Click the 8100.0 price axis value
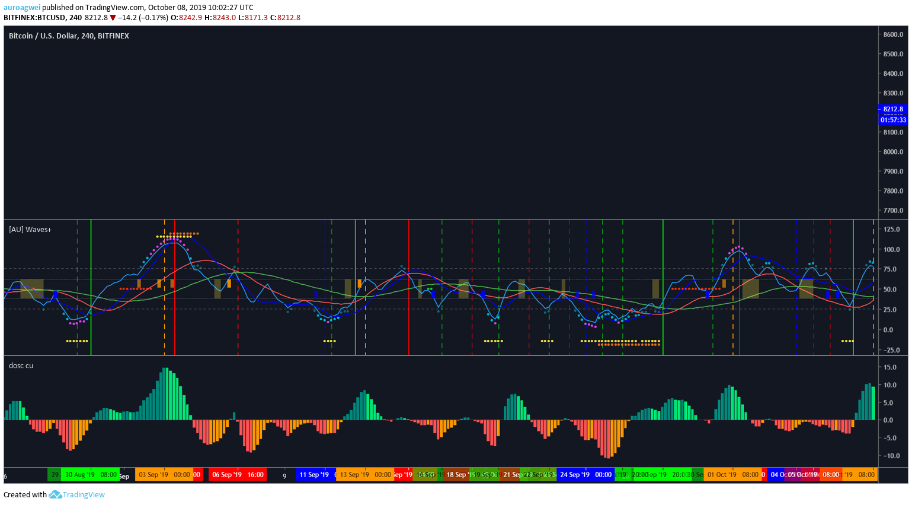Image resolution: width=912 pixels, height=505 pixels. click(x=893, y=133)
